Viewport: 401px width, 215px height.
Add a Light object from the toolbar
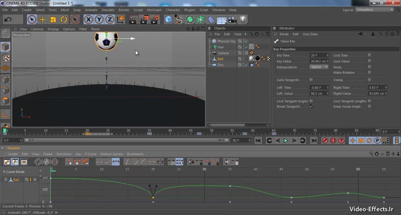[x=243, y=19]
